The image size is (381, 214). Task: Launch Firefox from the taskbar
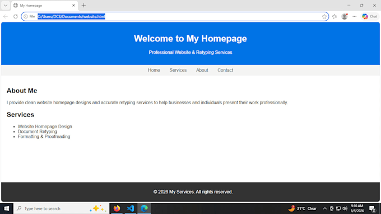click(117, 208)
